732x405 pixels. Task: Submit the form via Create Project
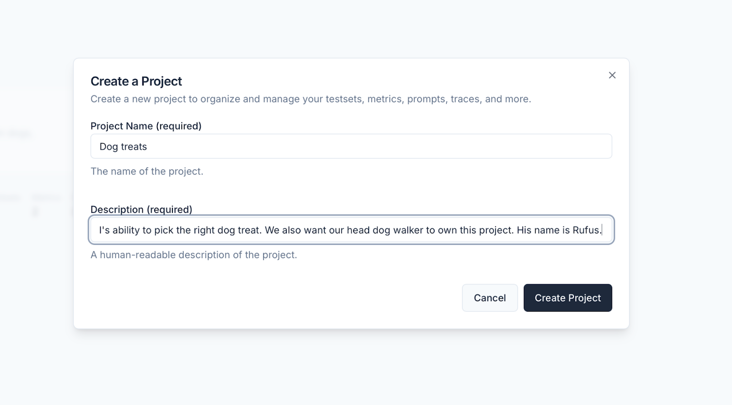tap(567, 297)
